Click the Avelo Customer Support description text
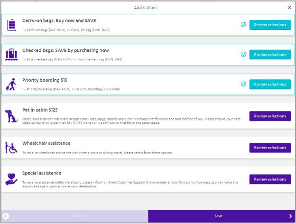 [x=130, y=184]
